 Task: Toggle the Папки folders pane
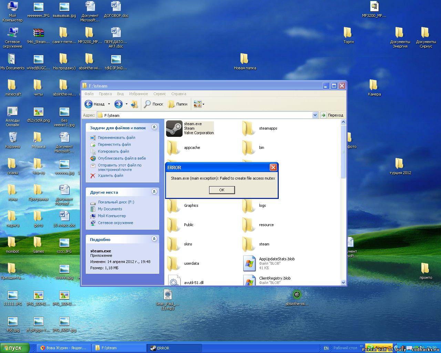[x=177, y=104]
